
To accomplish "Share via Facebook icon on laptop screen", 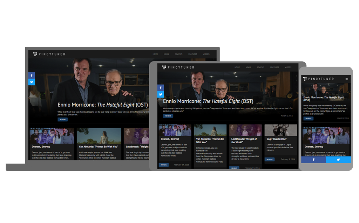I will [32, 75].
